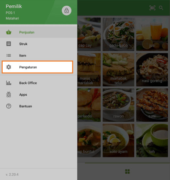Select the cap cay item tile
Viewport: 170px width, 180px height.
(89, 34)
